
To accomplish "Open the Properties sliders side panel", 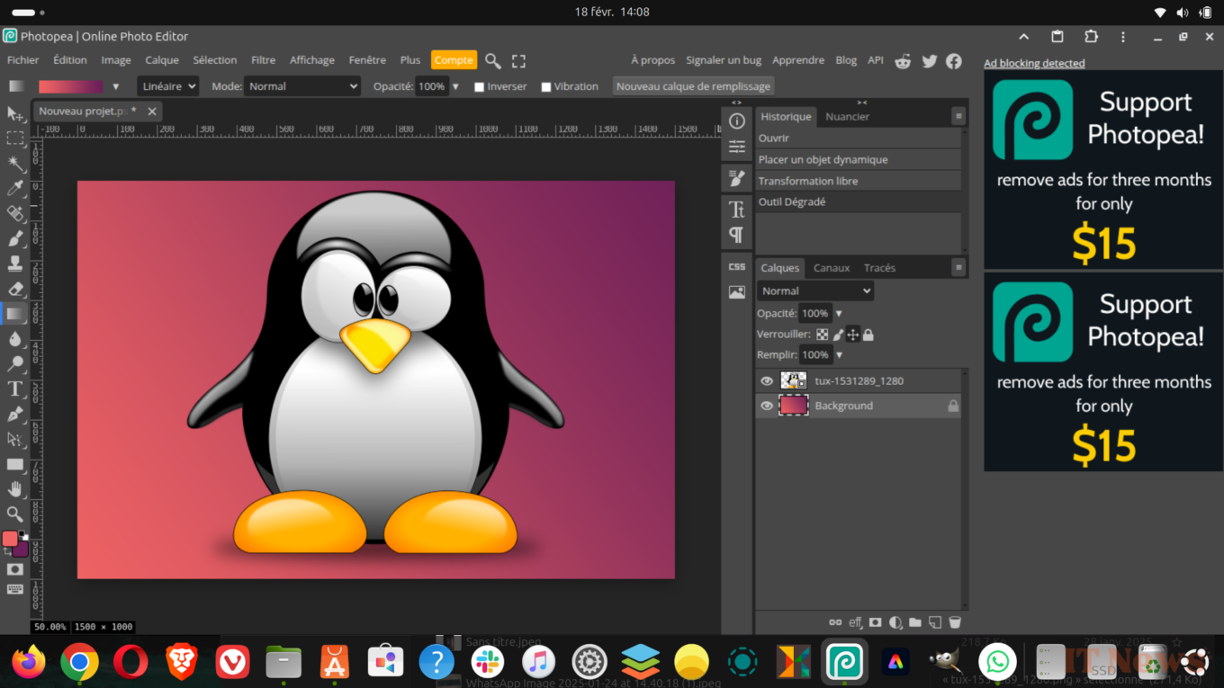I will pyautogui.click(x=737, y=147).
